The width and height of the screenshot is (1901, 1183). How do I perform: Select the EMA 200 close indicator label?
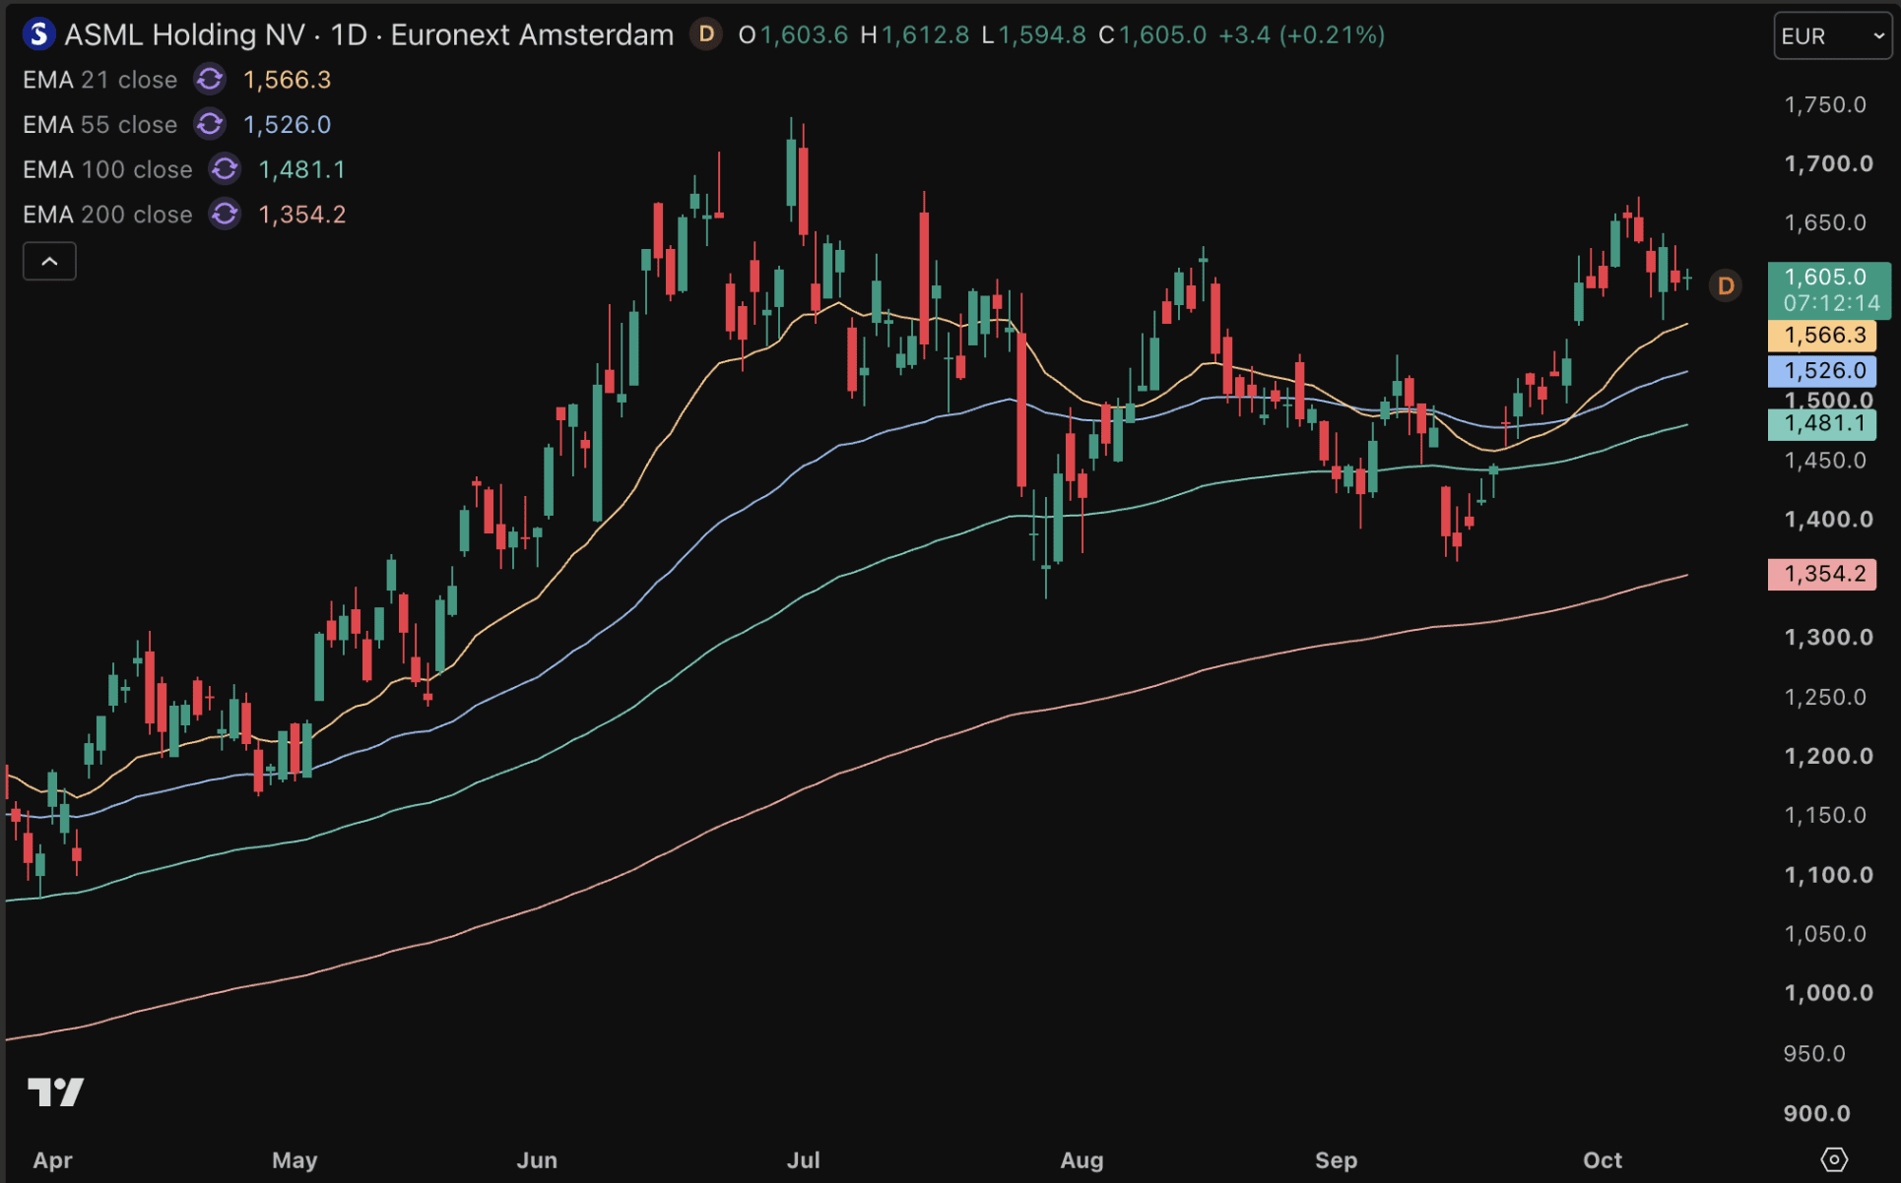pos(107,215)
